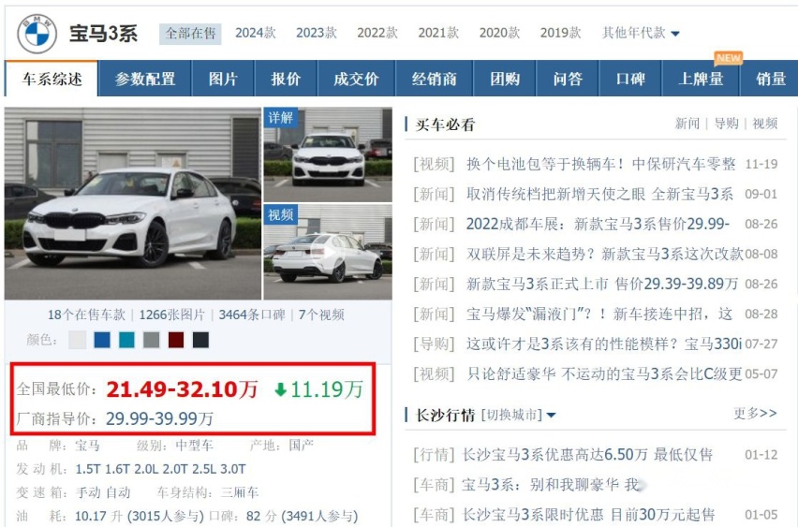
Task: Open the 取消传统档把新增天使之眼 article
Action: click(x=600, y=194)
